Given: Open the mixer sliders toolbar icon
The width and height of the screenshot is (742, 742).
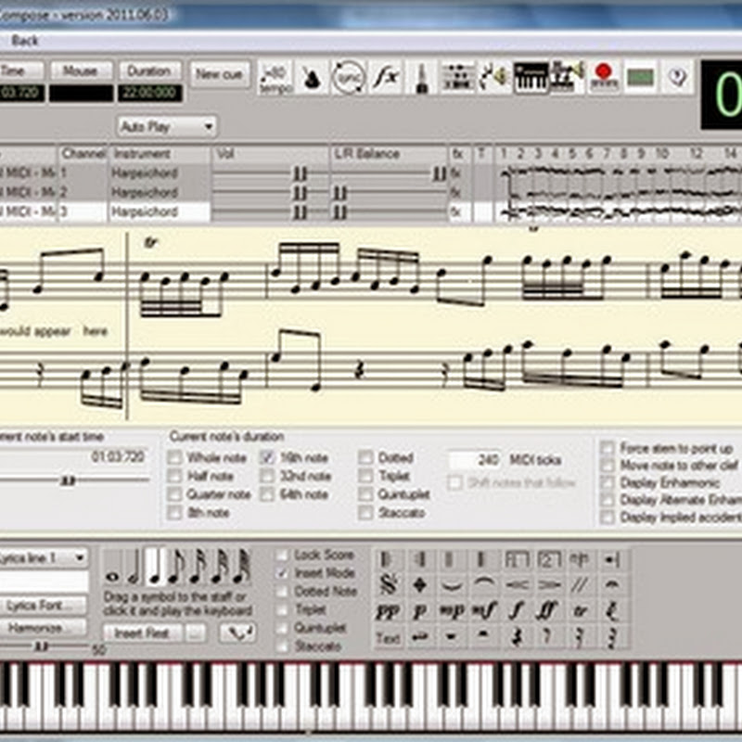Looking at the screenshot, I should coord(457,78).
